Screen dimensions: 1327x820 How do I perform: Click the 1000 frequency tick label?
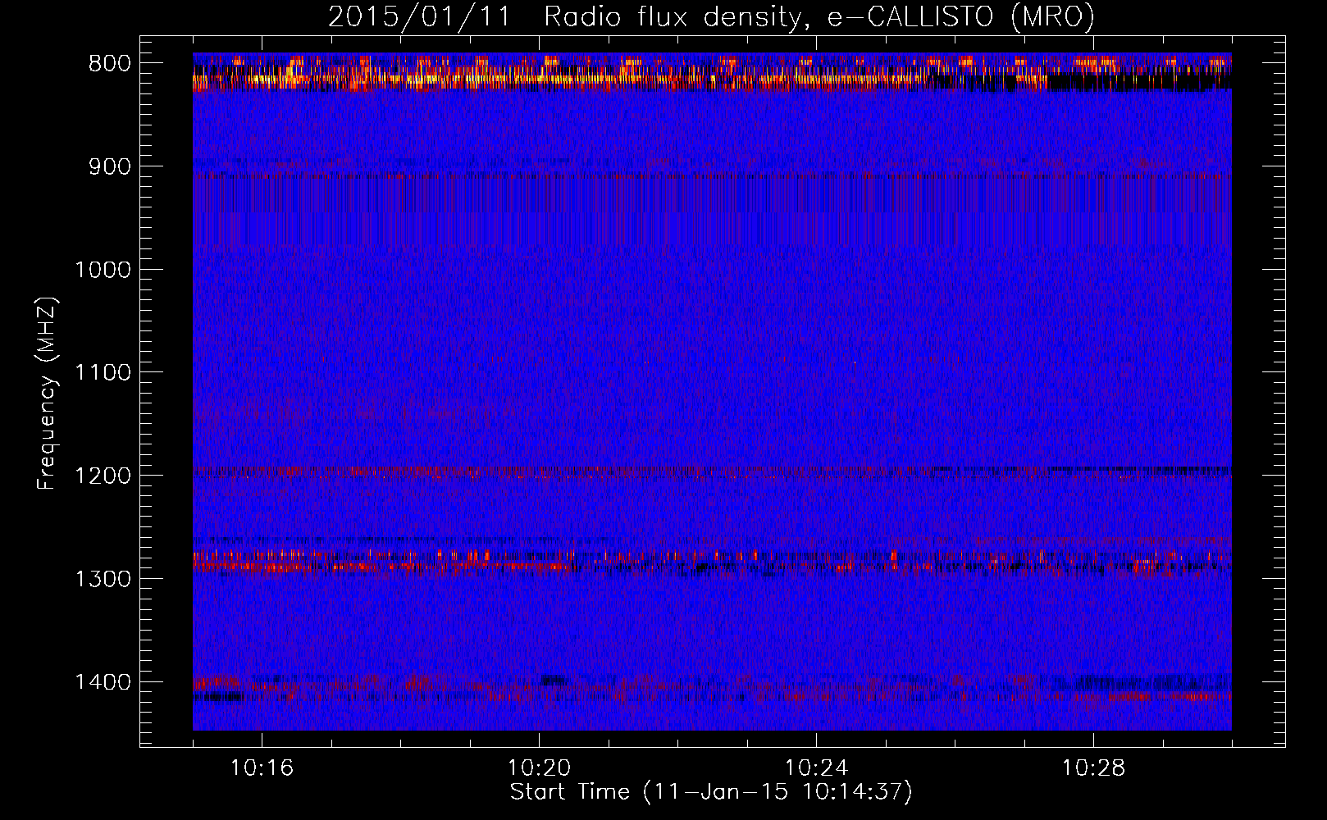pyautogui.click(x=103, y=270)
